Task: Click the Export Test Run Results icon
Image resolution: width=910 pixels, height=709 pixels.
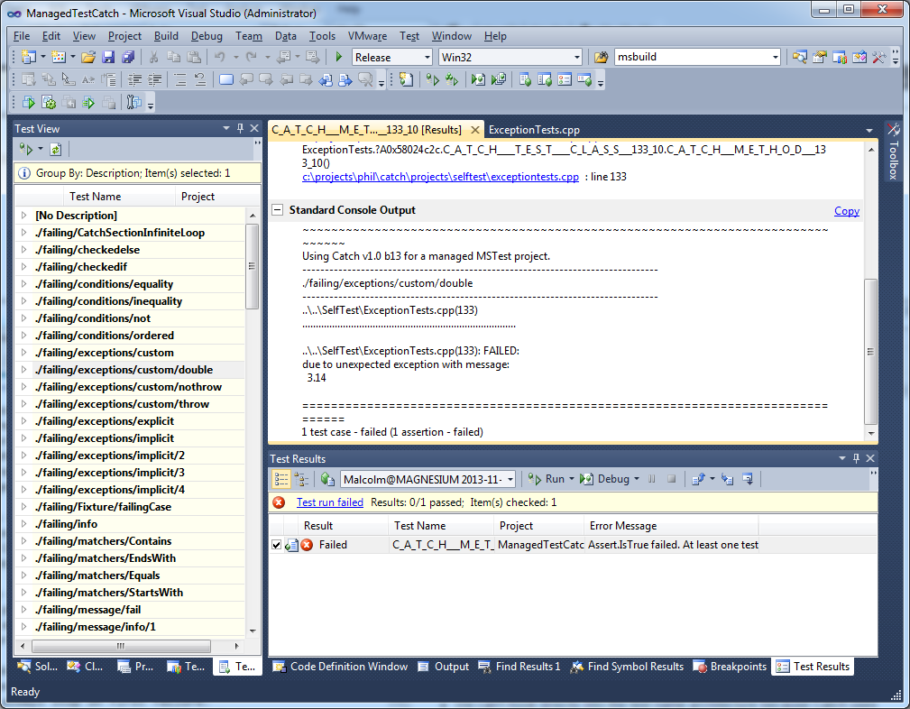Action: point(698,479)
